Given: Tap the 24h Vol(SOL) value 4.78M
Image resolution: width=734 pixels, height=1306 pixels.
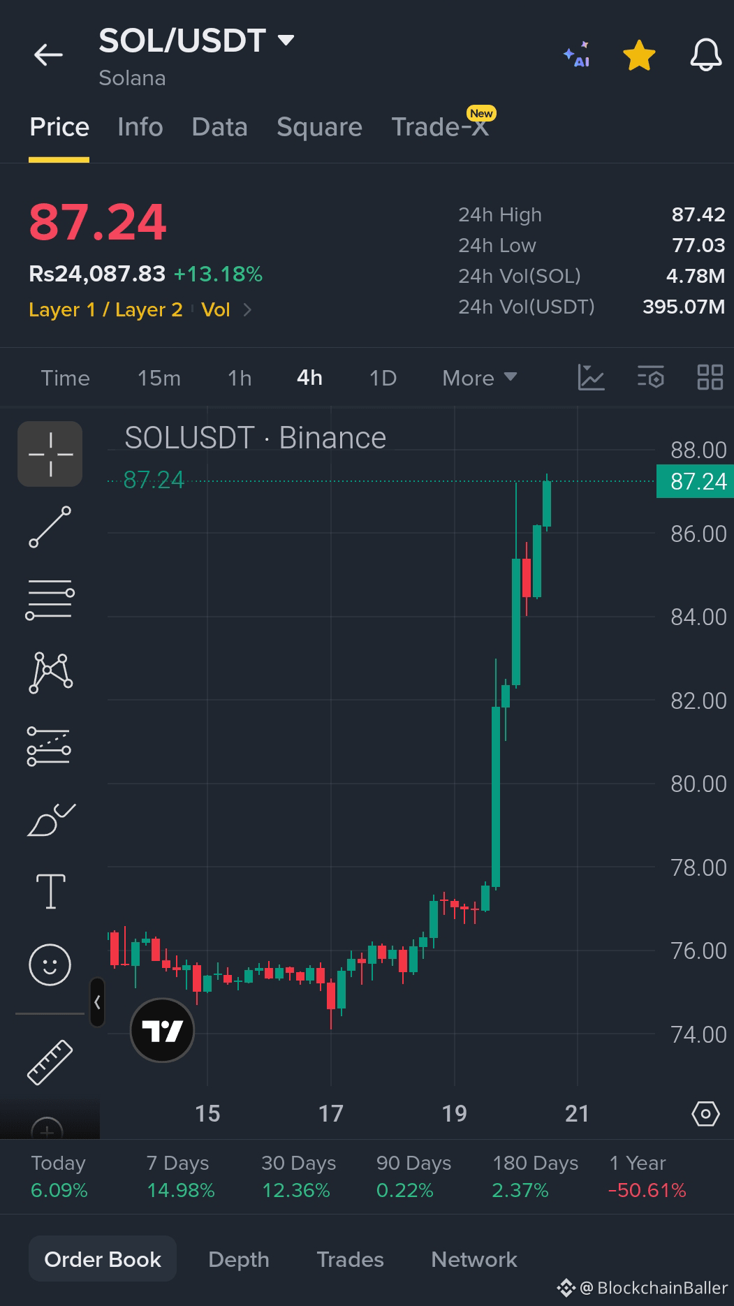Looking at the screenshot, I should (x=696, y=276).
